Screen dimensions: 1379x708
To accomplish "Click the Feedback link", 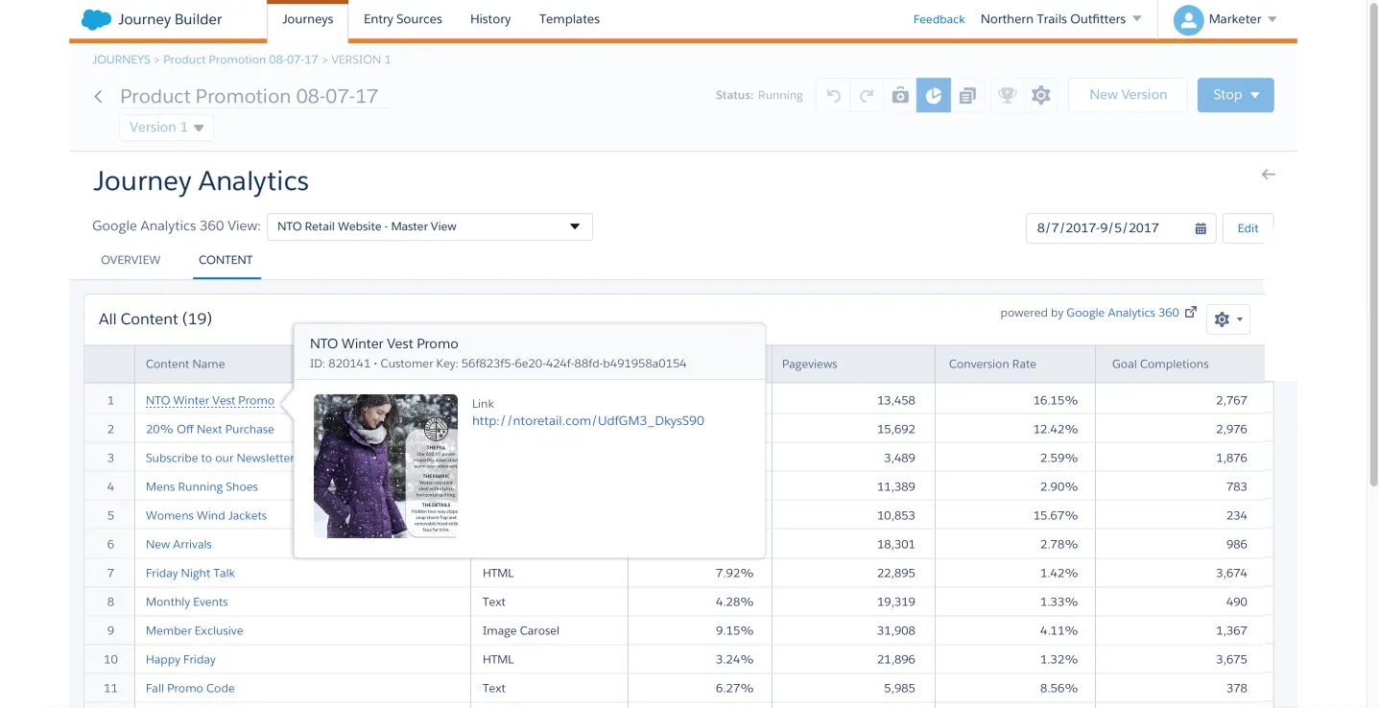I will pos(939,19).
